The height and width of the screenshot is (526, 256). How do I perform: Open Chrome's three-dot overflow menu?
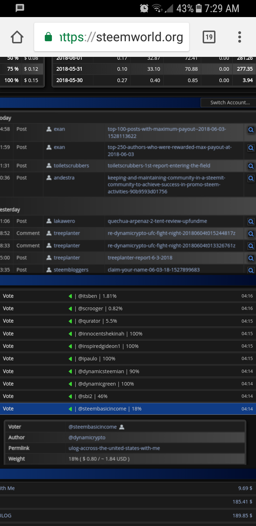pos(240,37)
